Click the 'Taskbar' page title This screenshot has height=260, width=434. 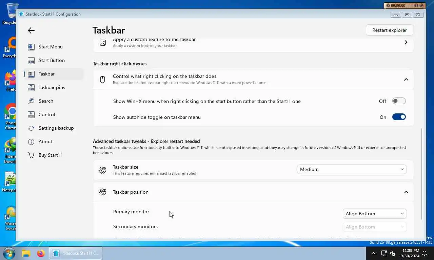coord(109,30)
